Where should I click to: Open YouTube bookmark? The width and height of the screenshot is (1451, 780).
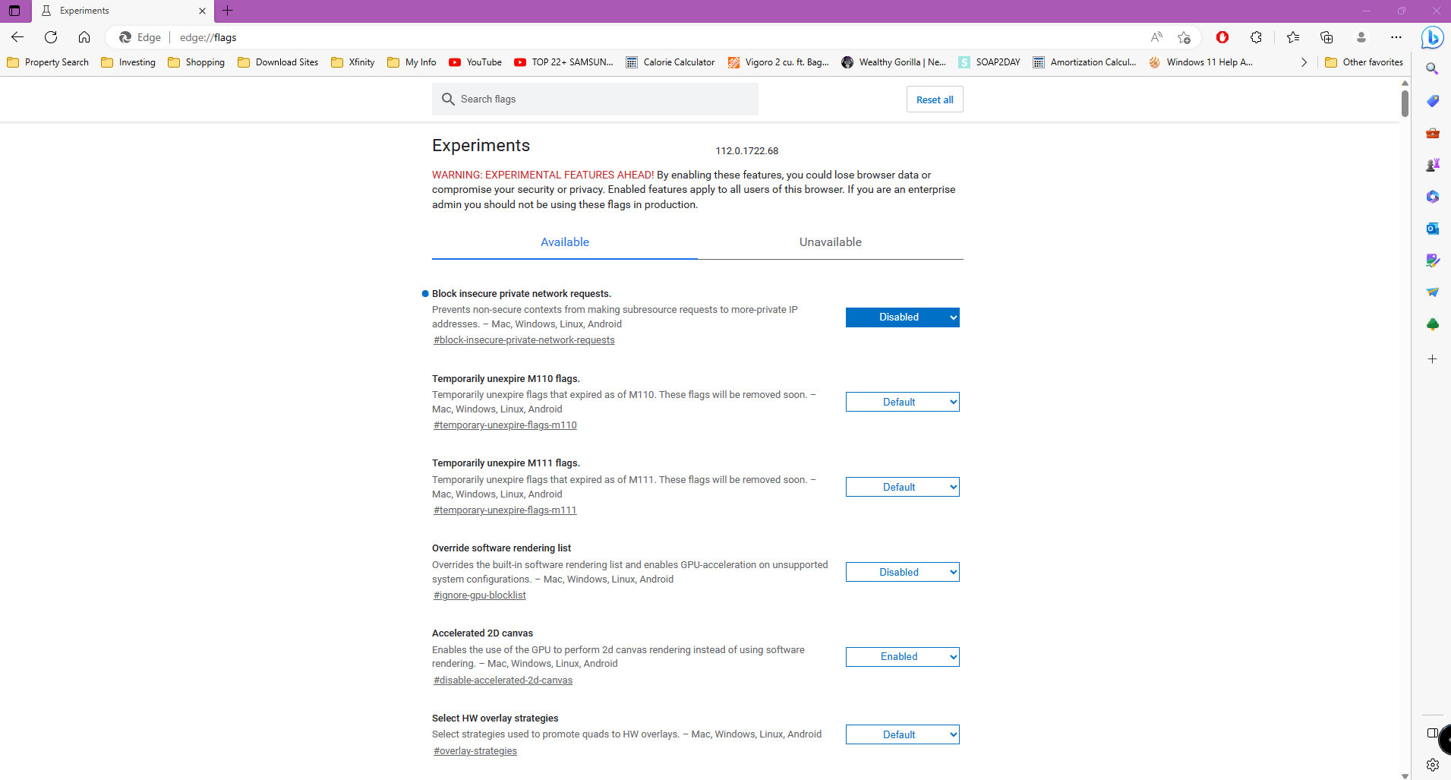click(x=475, y=62)
